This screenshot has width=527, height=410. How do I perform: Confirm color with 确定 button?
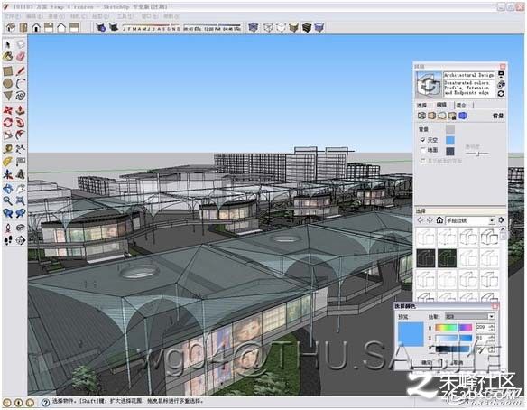(x=426, y=362)
